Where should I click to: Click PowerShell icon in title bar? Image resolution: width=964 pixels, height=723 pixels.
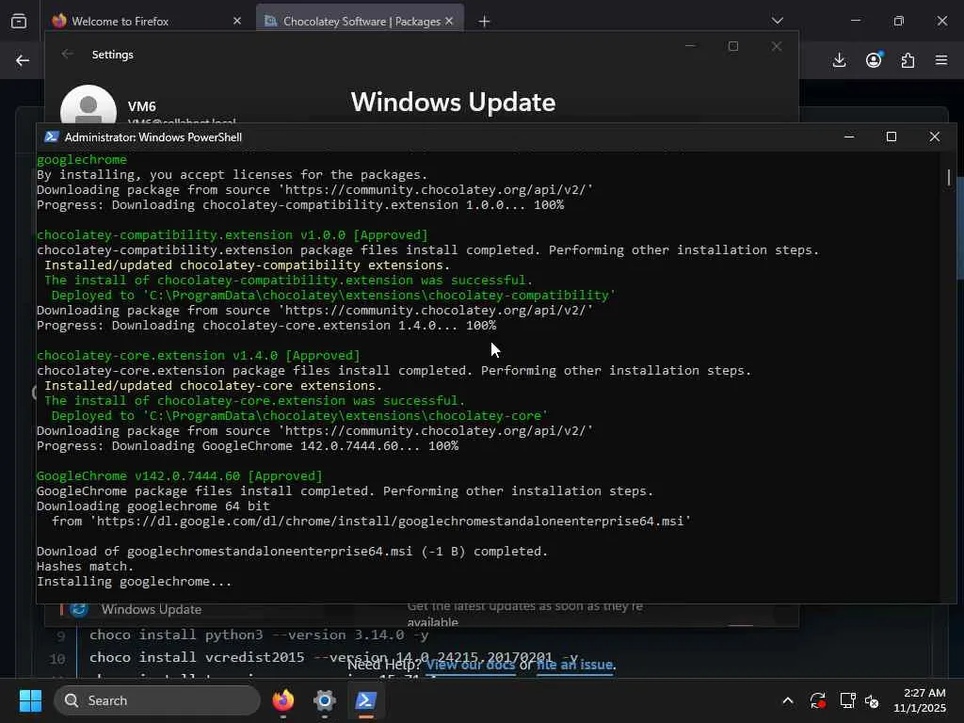point(52,137)
